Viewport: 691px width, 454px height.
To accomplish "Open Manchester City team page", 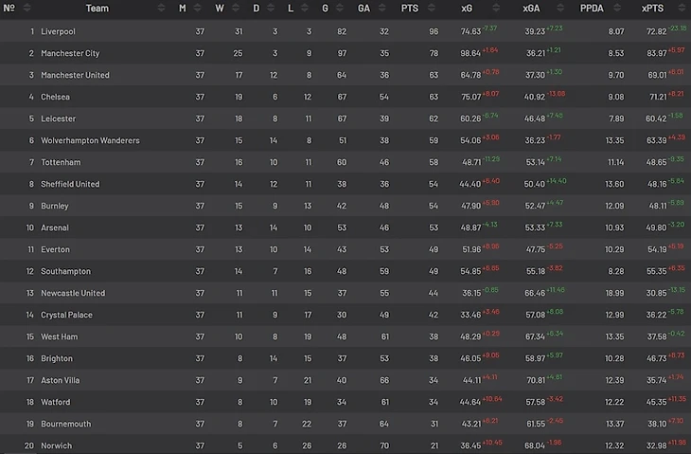I will pos(70,53).
